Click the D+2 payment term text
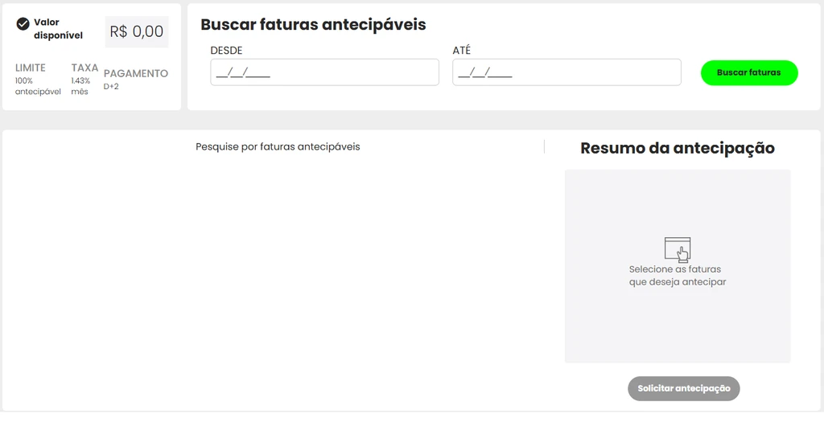The height and width of the screenshot is (447, 824). click(111, 87)
